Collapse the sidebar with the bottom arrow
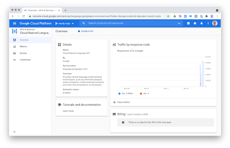Viewport: 230px width, 148px height. click(14, 132)
